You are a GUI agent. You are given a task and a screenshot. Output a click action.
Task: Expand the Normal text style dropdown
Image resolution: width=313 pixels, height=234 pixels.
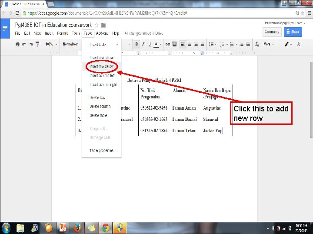pyautogui.click(x=71, y=44)
